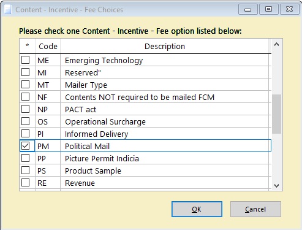Viewport: 302px width, 230px height.
Task: Click the 'PS' code cell
Action: [48, 171]
